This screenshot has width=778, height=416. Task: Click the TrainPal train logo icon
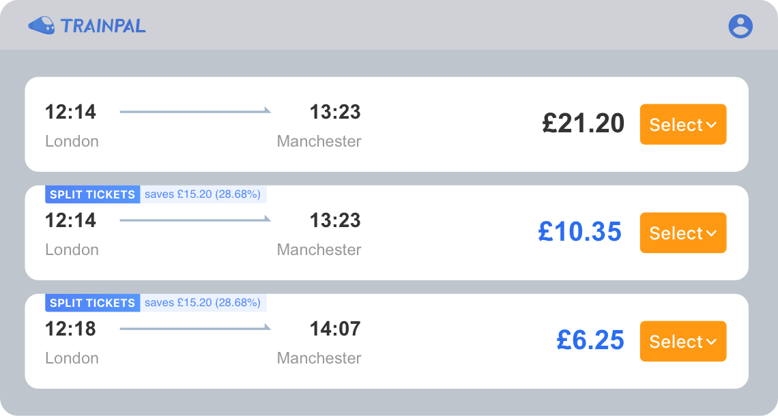42,26
